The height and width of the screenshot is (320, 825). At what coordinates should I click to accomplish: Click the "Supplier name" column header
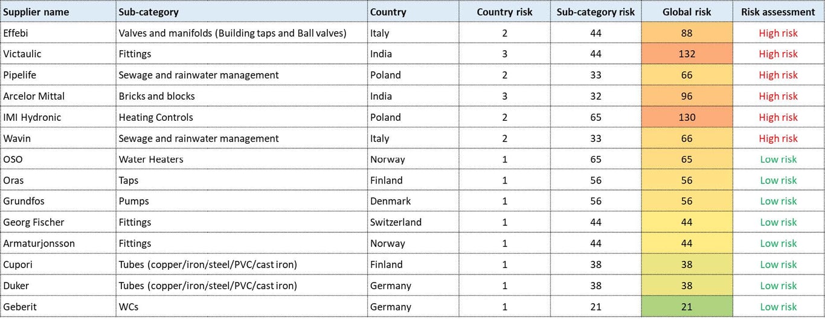(x=36, y=12)
